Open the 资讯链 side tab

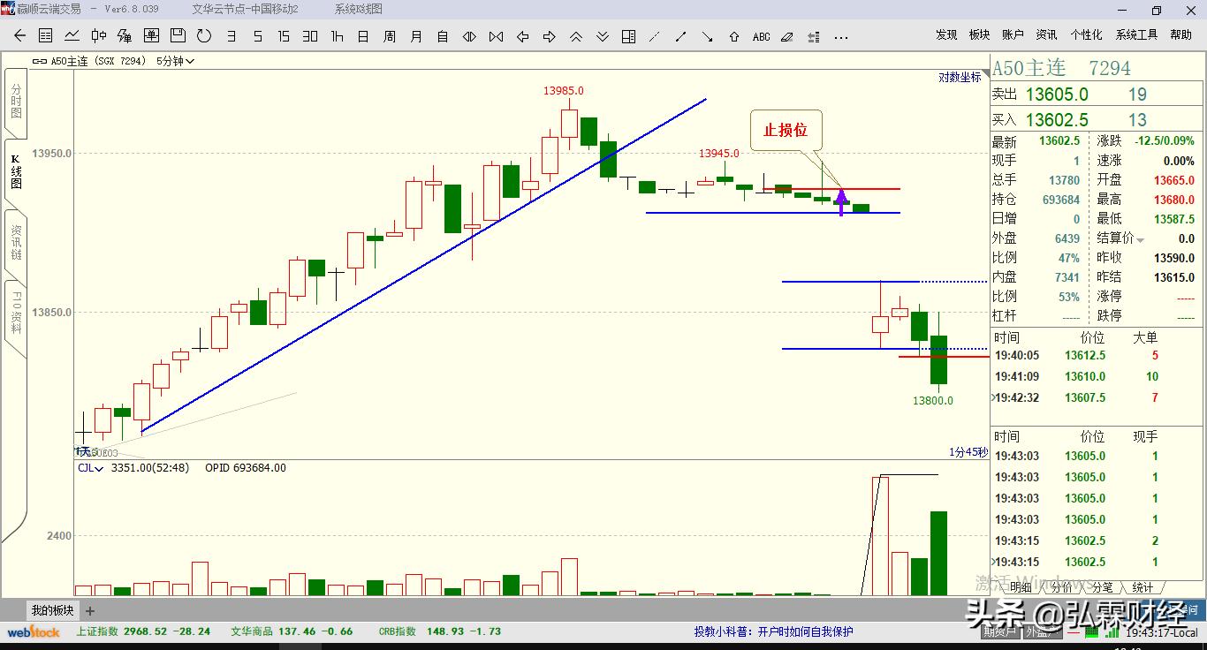coord(16,242)
